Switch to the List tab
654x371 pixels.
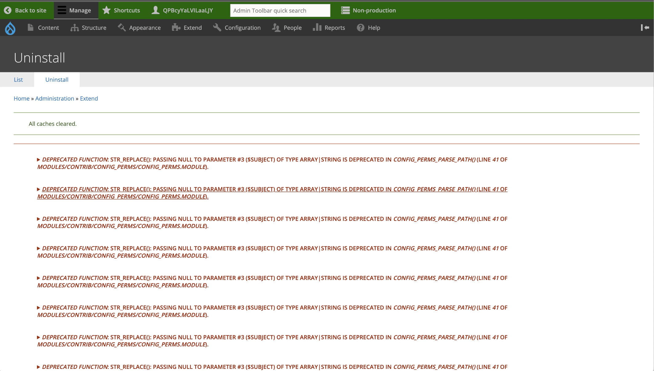(x=18, y=80)
